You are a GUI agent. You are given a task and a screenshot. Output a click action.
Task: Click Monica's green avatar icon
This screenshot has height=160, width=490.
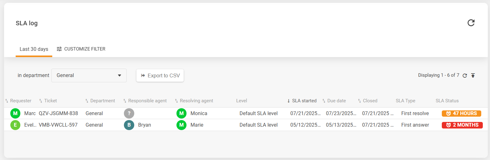pos(181,113)
